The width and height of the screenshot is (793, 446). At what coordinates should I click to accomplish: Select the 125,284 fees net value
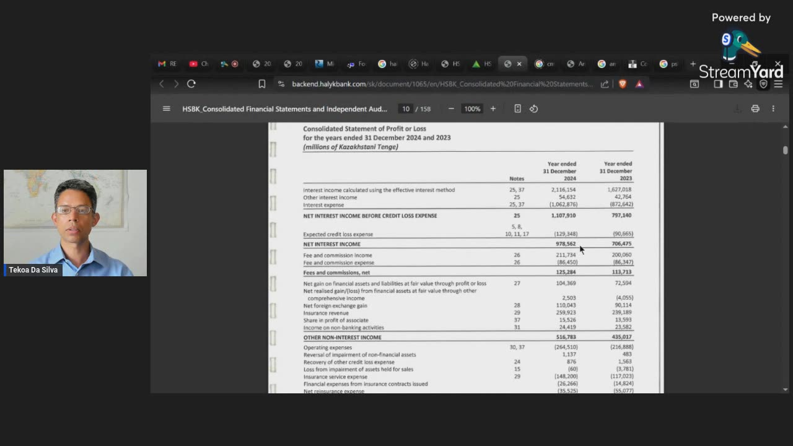pyautogui.click(x=566, y=272)
